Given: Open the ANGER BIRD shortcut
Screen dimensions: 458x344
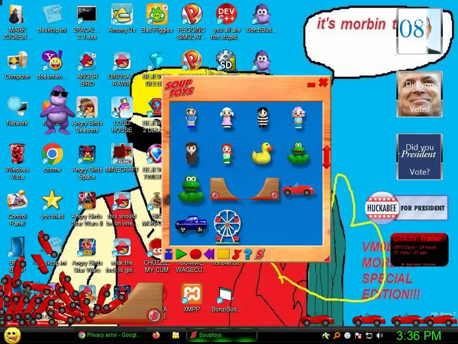Looking at the screenshot, I should [x=87, y=69].
